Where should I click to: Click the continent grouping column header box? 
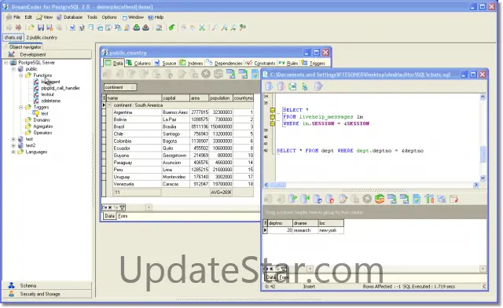point(120,87)
